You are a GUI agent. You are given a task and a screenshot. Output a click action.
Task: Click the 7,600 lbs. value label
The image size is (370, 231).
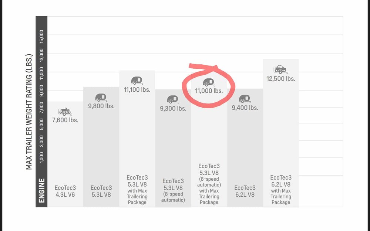64,120
